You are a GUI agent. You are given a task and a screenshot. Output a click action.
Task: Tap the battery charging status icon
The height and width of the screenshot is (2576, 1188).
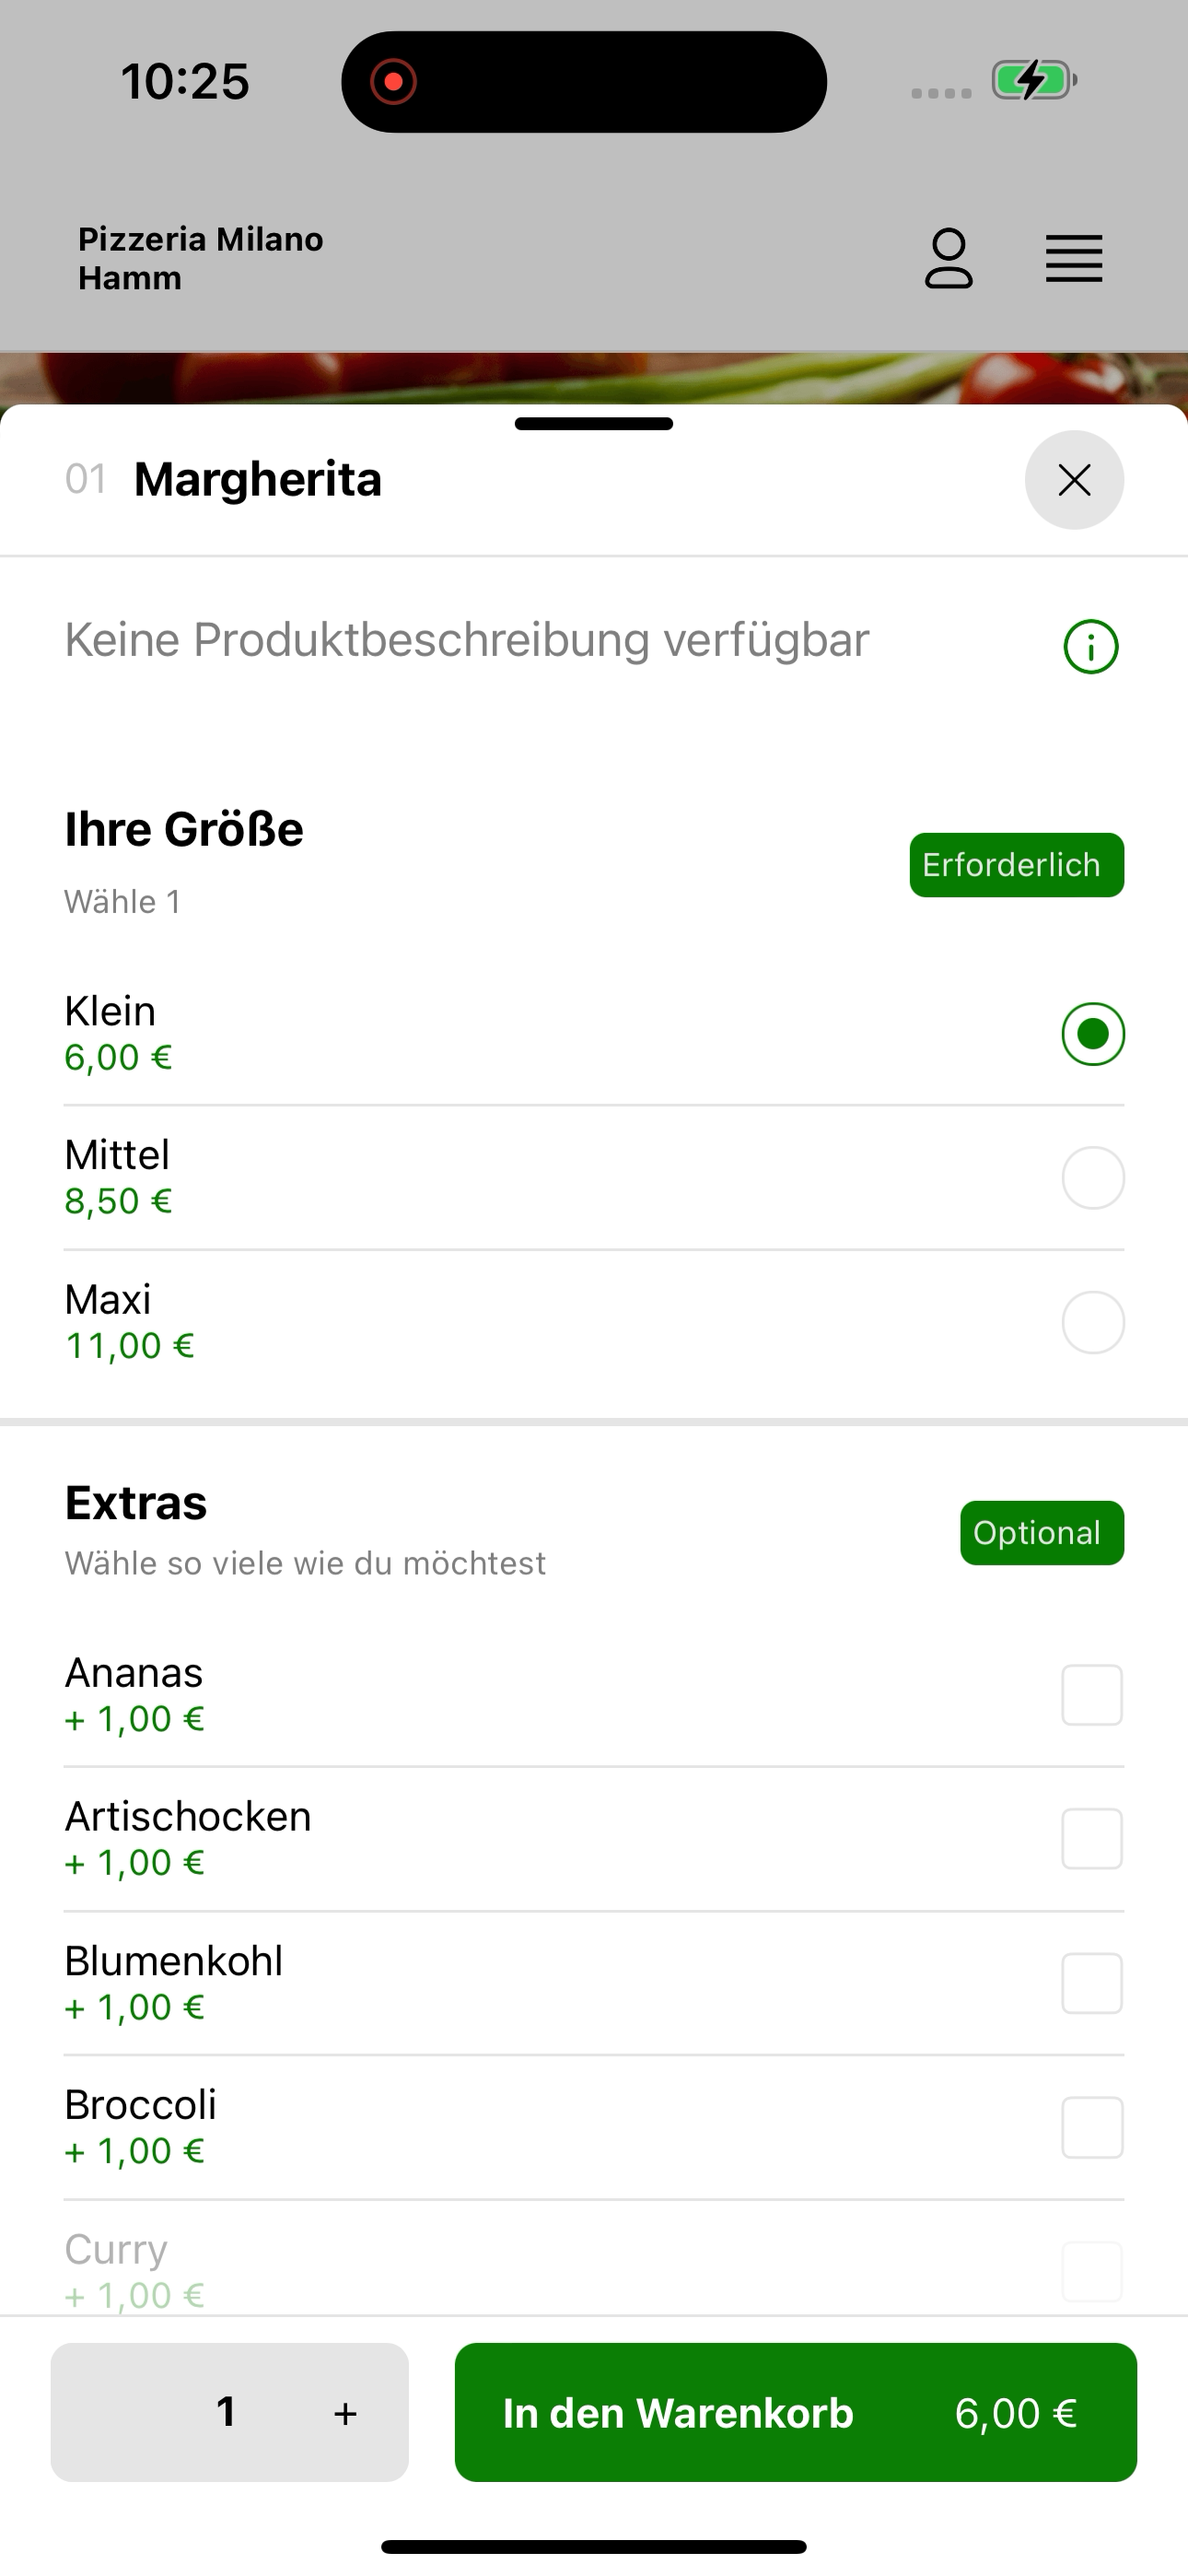[1034, 80]
